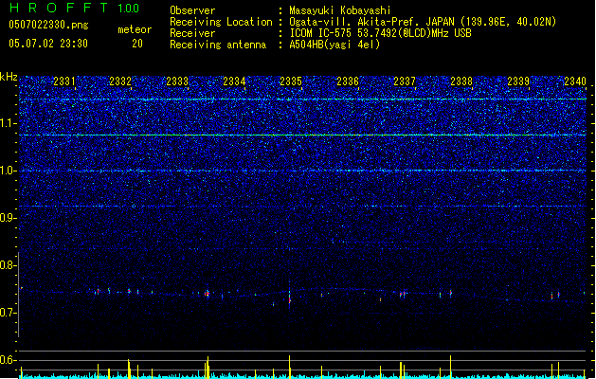Click the Receiving Location value text
The height and width of the screenshot is (379, 596).
(423, 22)
